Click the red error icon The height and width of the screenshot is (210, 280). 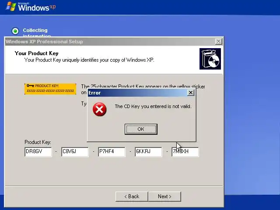click(x=100, y=109)
